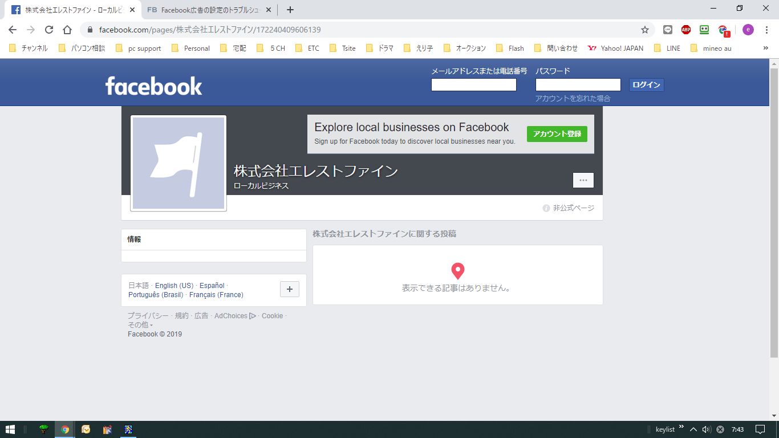
Task: Focus the email or phone input field
Action: tap(474, 85)
